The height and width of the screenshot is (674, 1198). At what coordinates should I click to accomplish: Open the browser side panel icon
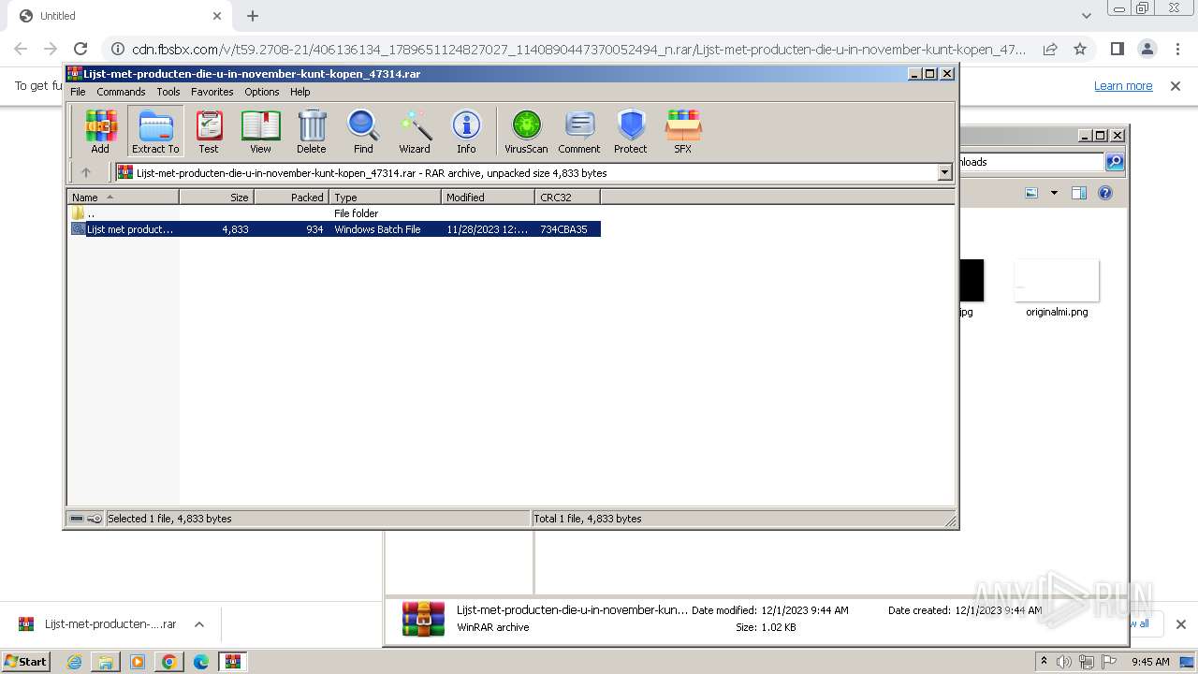(1117, 49)
